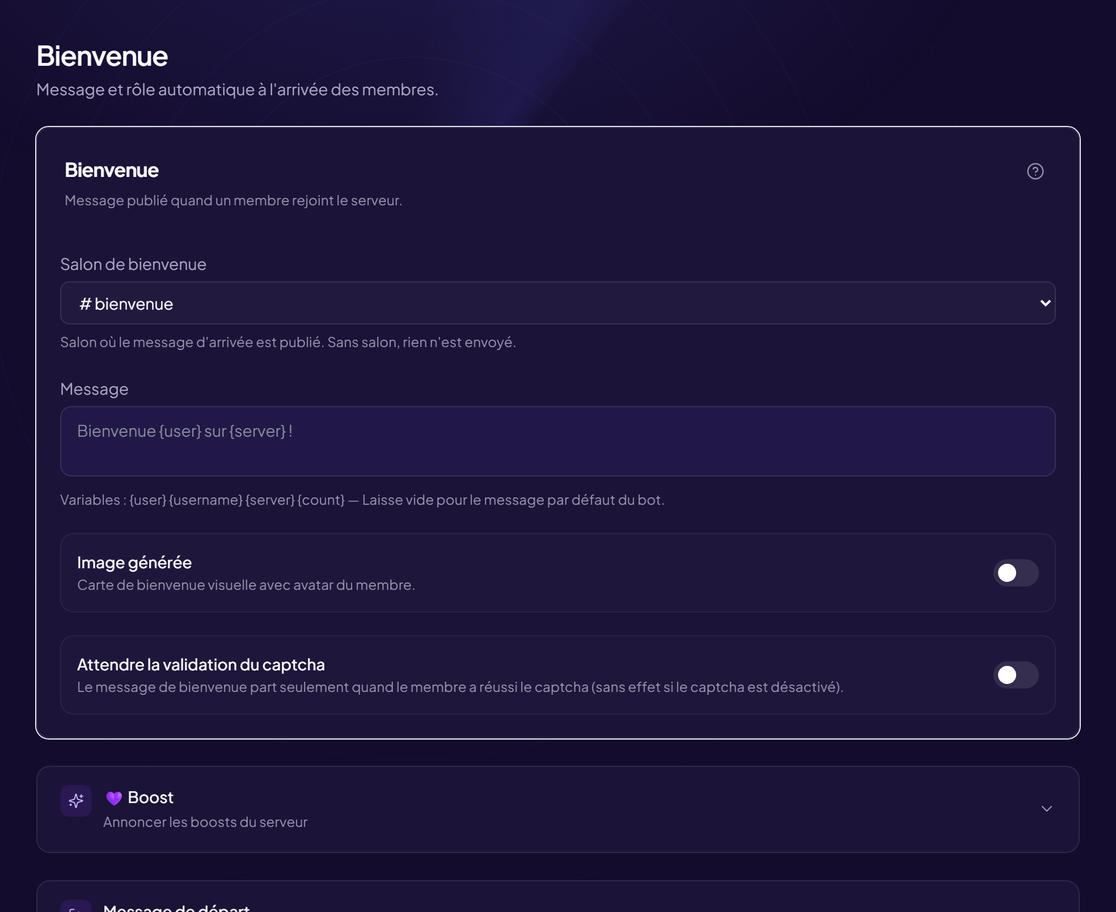The height and width of the screenshot is (912, 1116).
Task: Click the Variables hint text below message
Action: click(362, 500)
